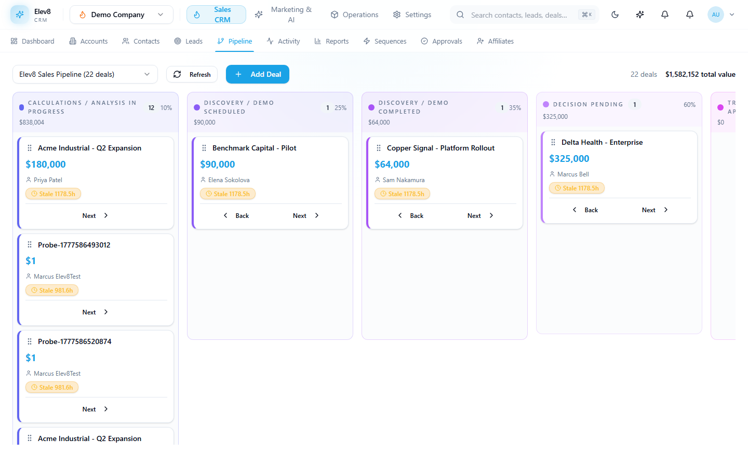The height and width of the screenshot is (467, 748).
Task: Click the Contacts people icon
Action: [126, 41]
